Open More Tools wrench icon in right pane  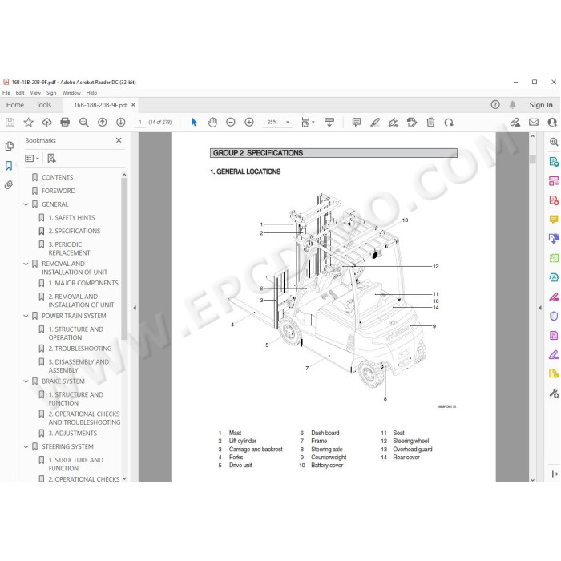(554, 394)
